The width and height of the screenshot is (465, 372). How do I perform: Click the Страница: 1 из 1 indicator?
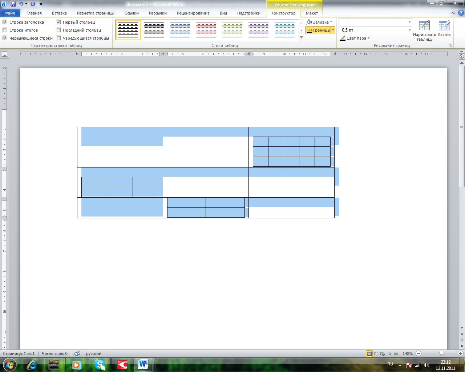[x=19, y=353]
